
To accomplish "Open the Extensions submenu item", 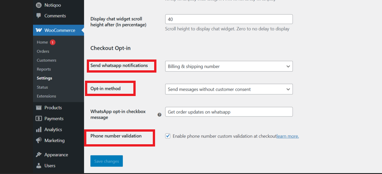I will [47, 96].
